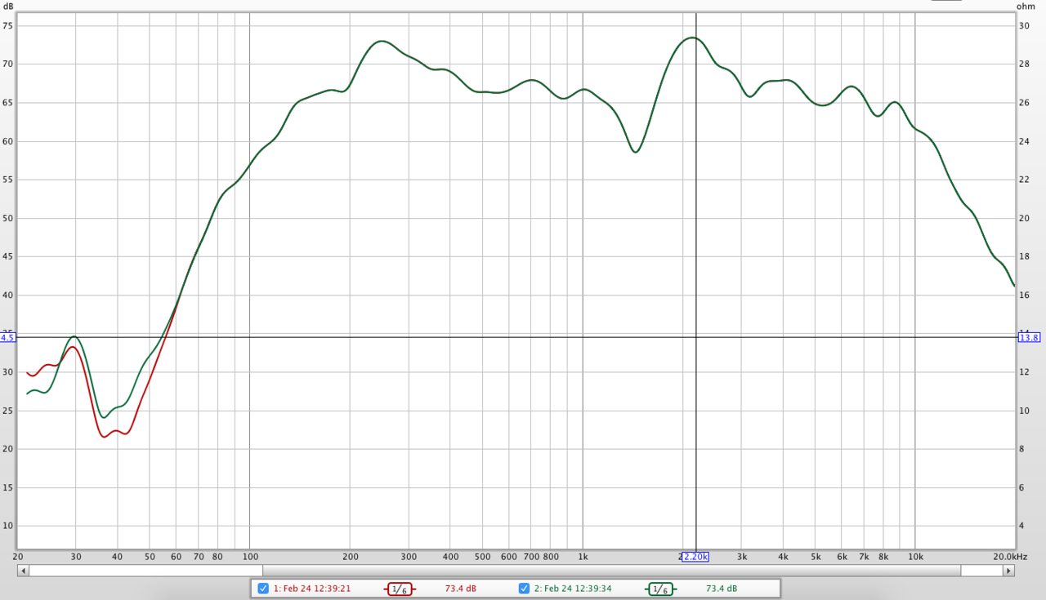Click the curve dip near 1.4 kHz
The height and width of the screenshot is (600, 1046).
[x=635, y=152]
